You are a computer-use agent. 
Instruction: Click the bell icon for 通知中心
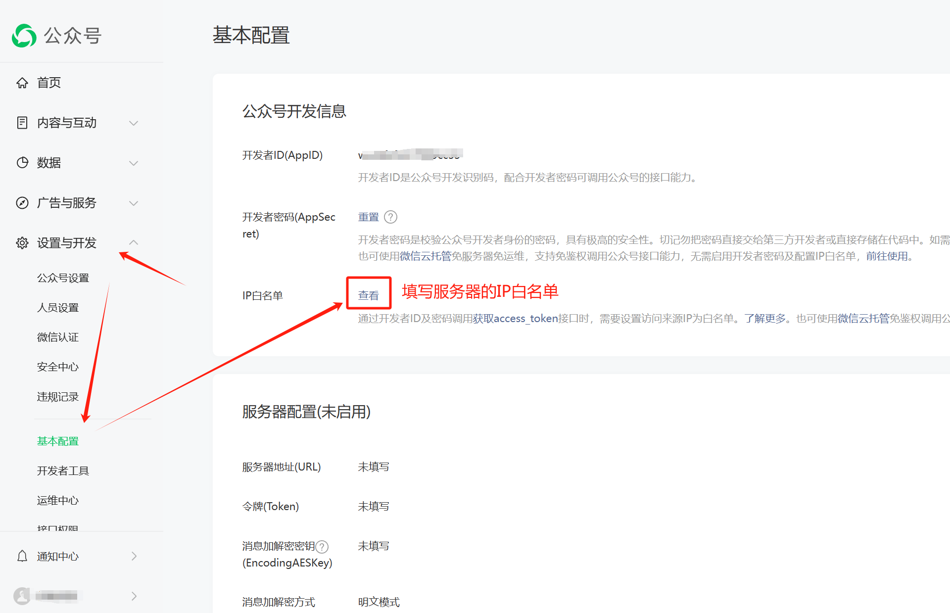(22, 556)
